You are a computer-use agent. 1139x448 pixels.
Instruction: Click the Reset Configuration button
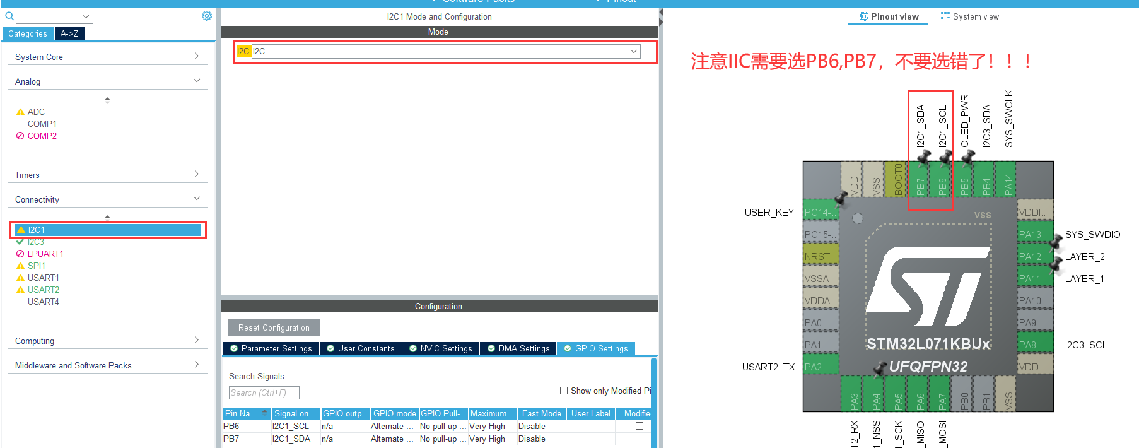pos(274,327)
